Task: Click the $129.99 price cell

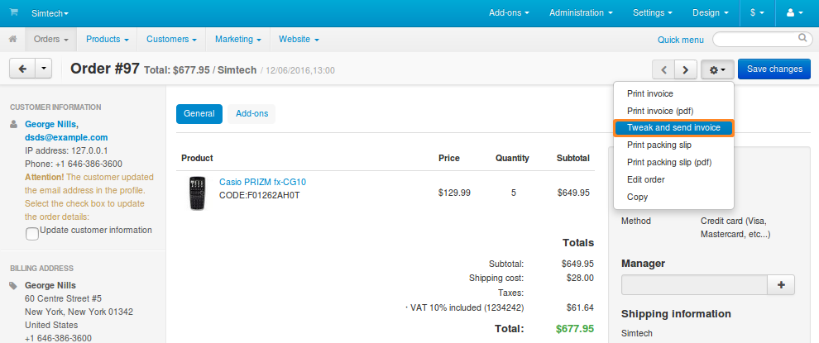Action: tap(454, 193)
